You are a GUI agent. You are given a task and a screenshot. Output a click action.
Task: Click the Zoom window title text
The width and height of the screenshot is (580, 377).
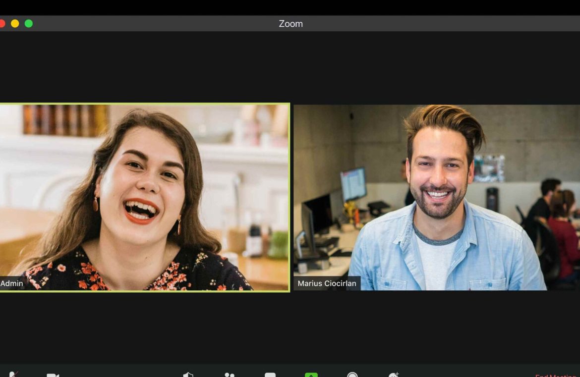[290, 24]
